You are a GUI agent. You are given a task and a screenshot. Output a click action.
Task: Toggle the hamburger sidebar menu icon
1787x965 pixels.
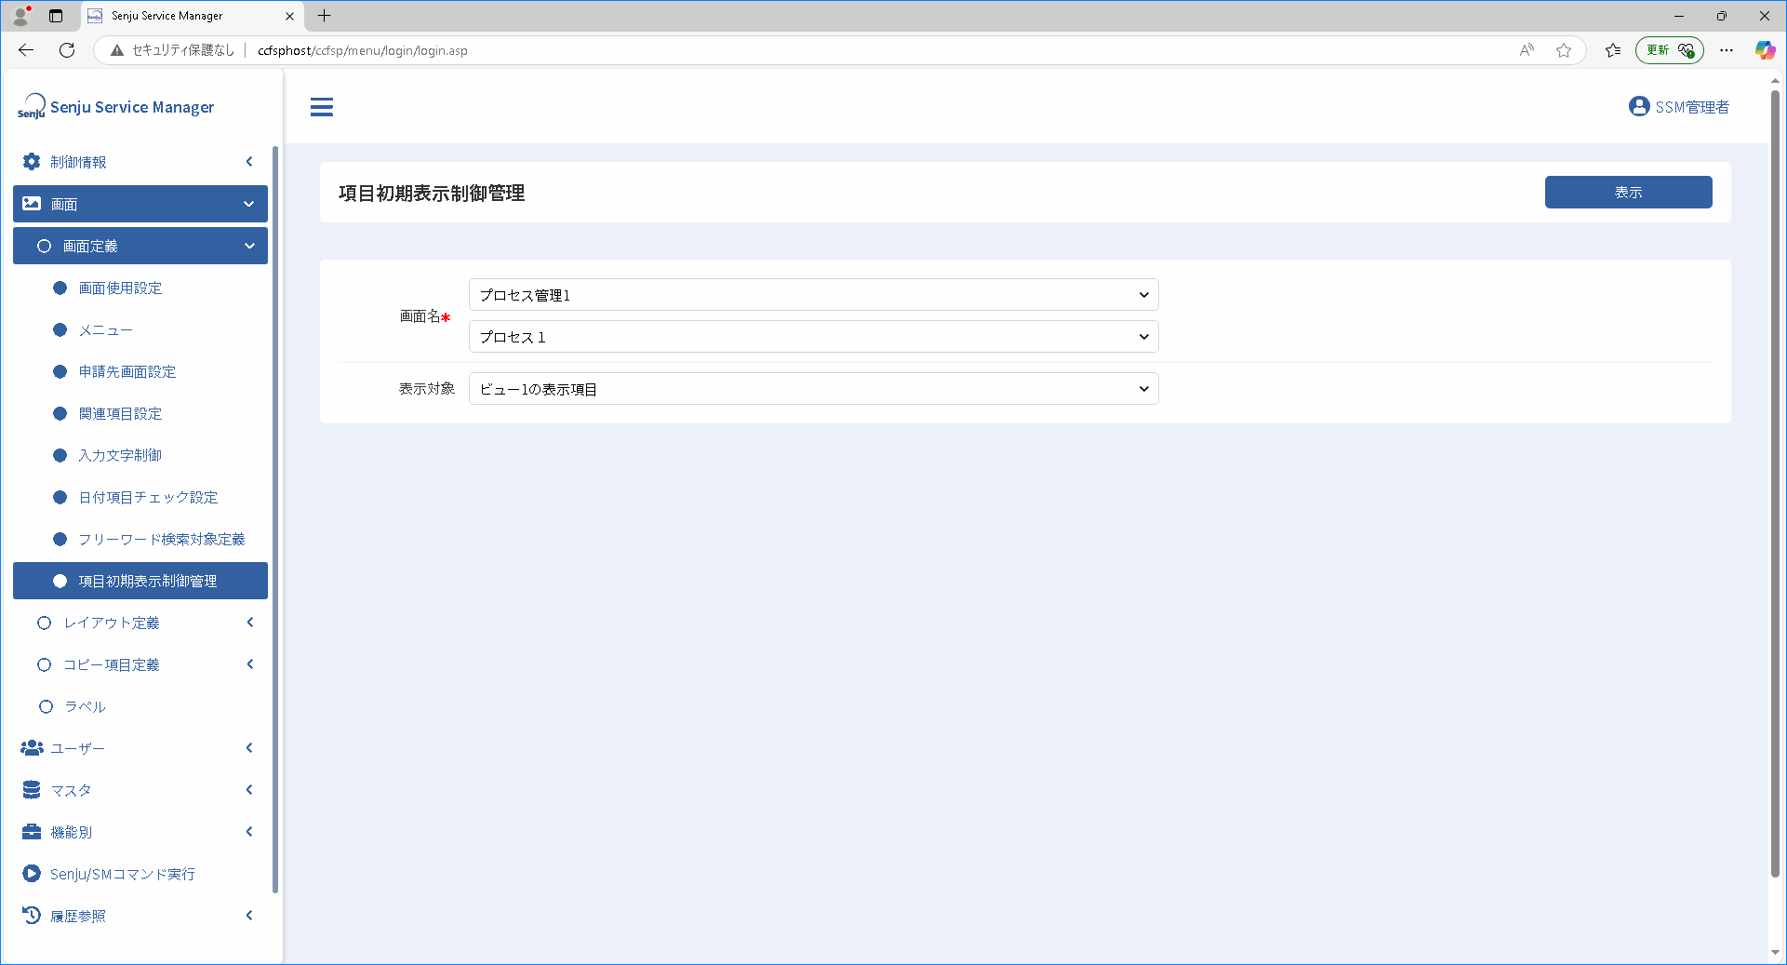coord(322,107)
